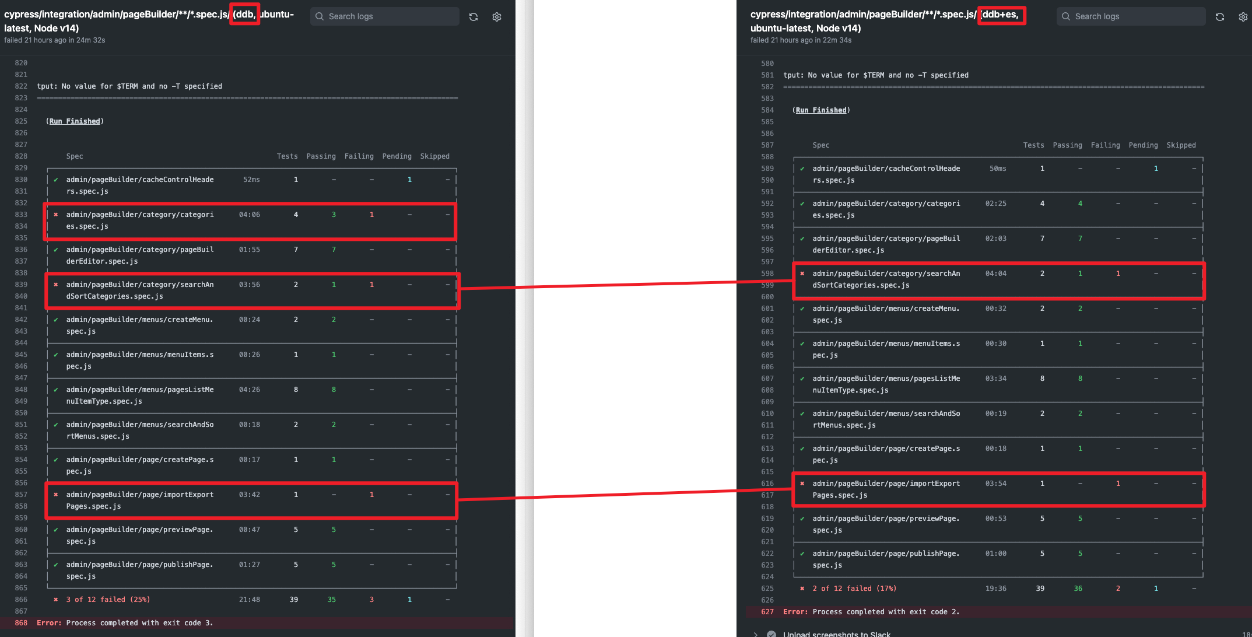Click 'Run Finished' text in right log
Viewport: 1252px width, 637px height.
(x=821, y=110)
